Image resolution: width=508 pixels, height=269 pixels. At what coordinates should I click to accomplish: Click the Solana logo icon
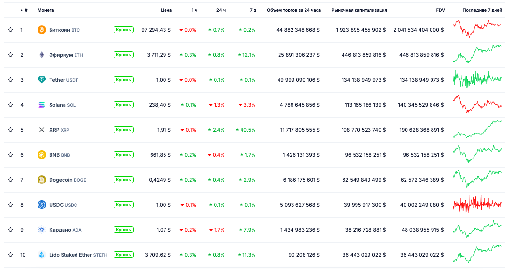[x=42, y=105]
